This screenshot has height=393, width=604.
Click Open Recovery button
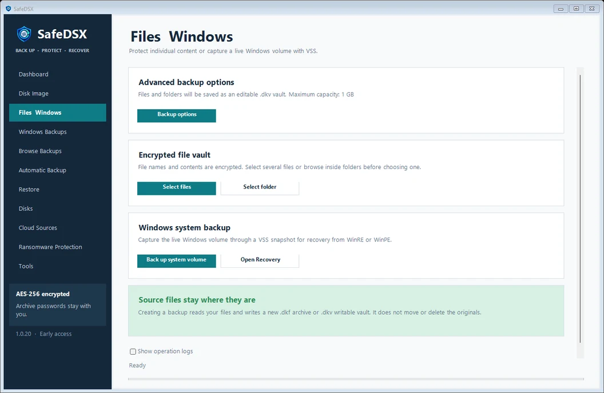pos(260,260)
